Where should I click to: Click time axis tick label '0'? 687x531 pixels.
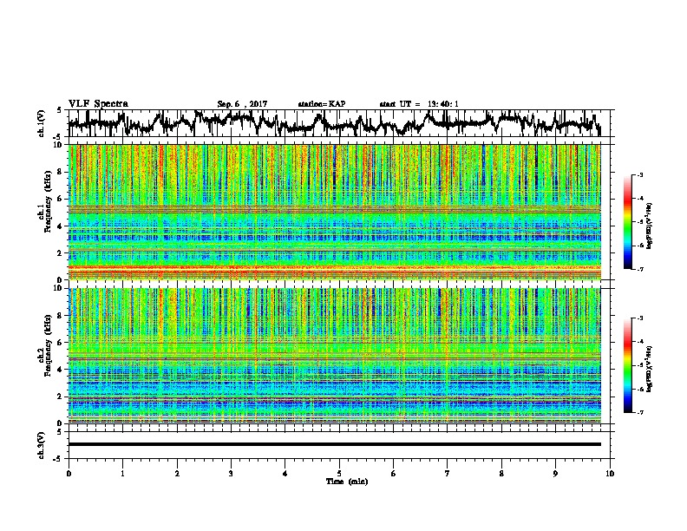pyautogui.click(x=69, y=474)
